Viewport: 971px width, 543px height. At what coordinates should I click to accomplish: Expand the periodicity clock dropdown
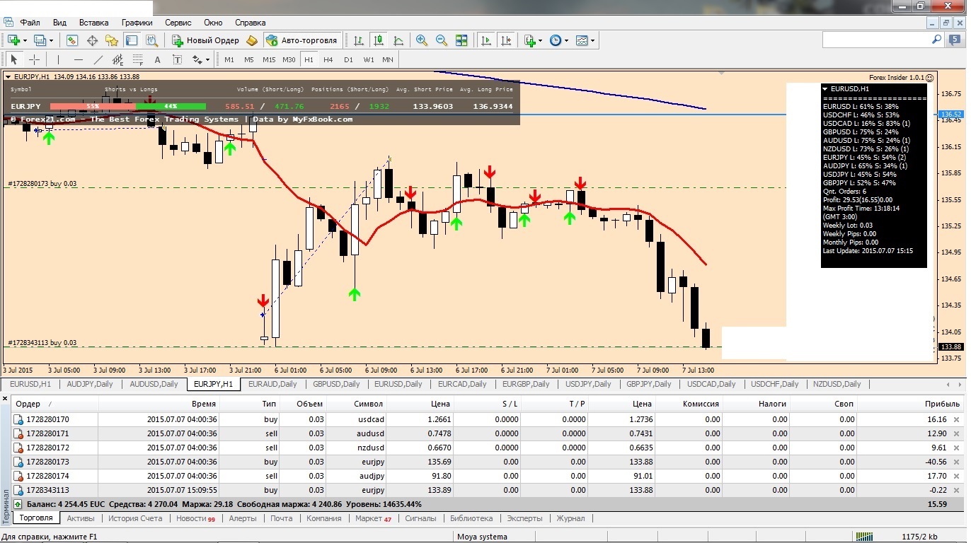(x=565, y=41)
